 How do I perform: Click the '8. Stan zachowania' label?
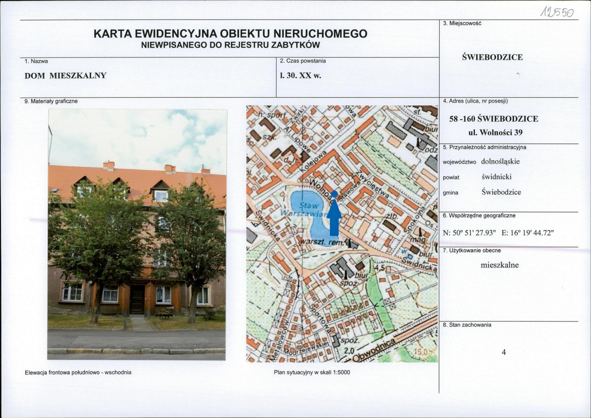[x=467, y=325]
